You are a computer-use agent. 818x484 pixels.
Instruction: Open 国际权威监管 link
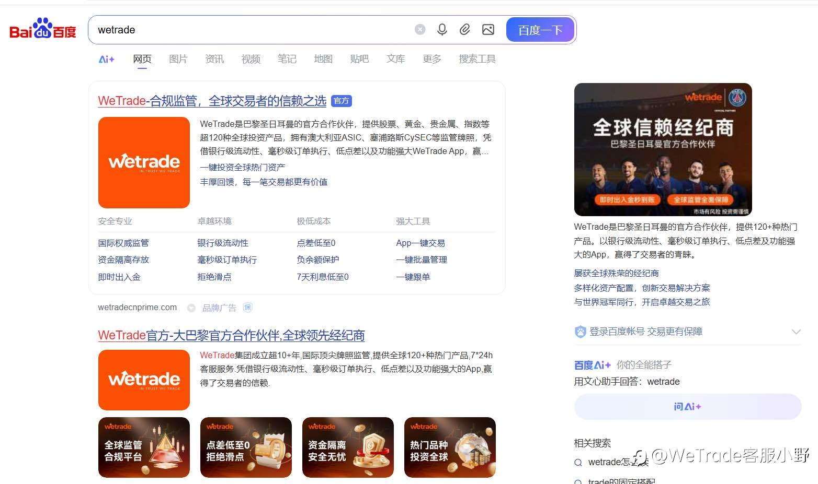[x=123, y=243]
